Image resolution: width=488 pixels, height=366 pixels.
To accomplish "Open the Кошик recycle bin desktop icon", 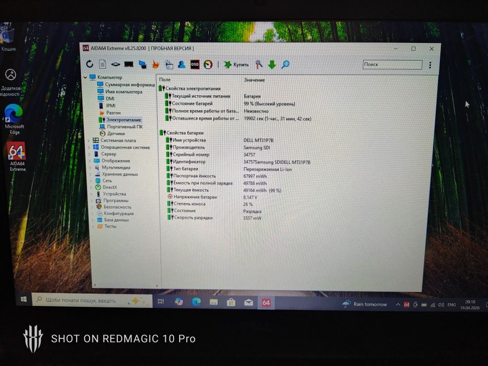I will pyautogui.click(x=8, y=37).
